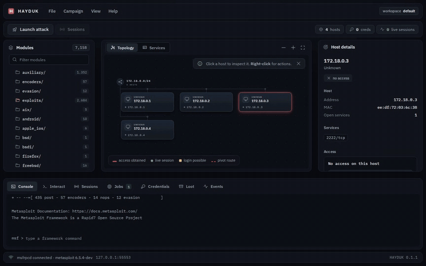Open the Interact tab
The image size is (426, 266).
54,187
